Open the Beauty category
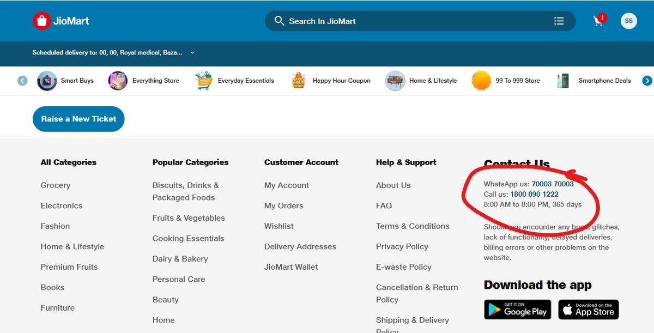The image size is (654, 333). point(166,300)
